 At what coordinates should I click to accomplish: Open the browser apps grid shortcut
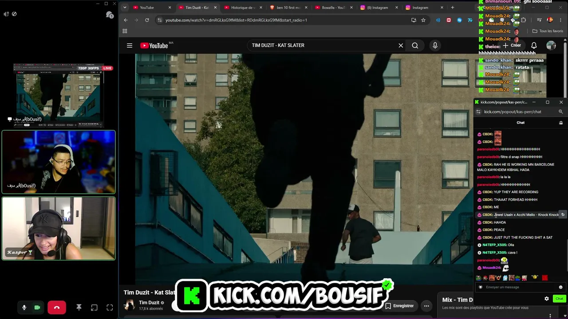(x=125, y=31)
